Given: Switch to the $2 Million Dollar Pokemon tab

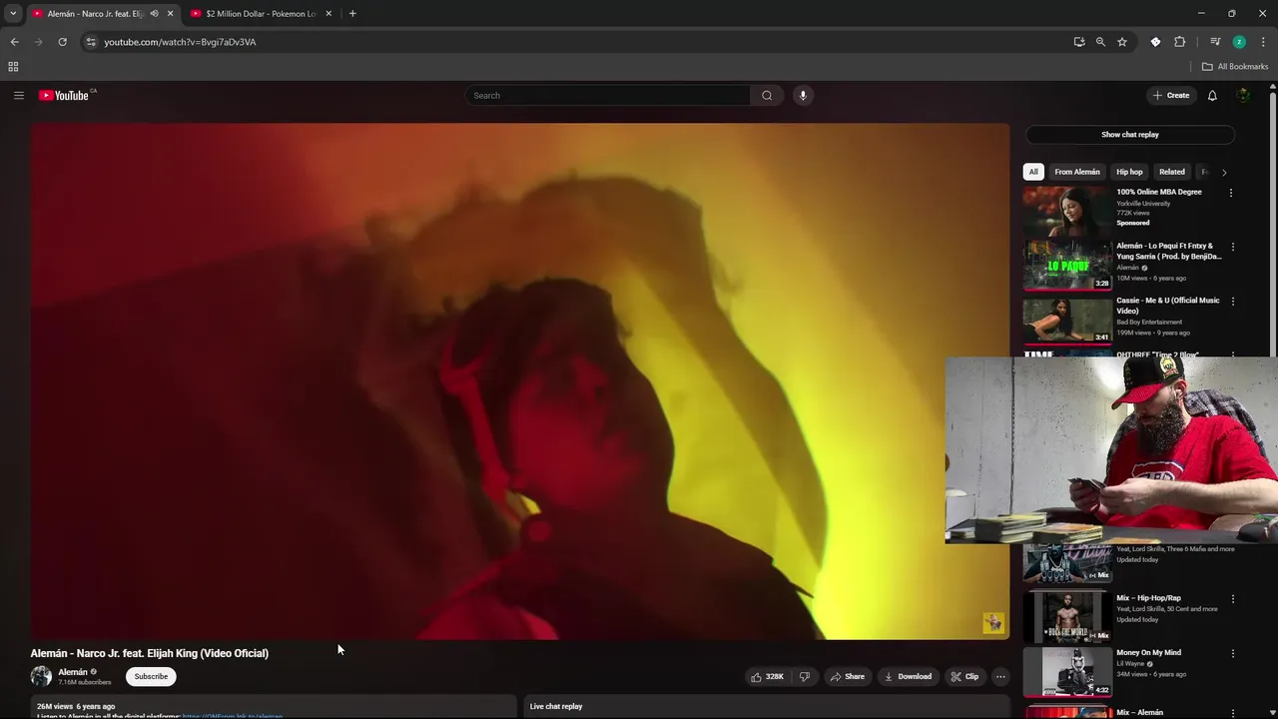Looking at the screenshot, I should click(x=261, y=14).
